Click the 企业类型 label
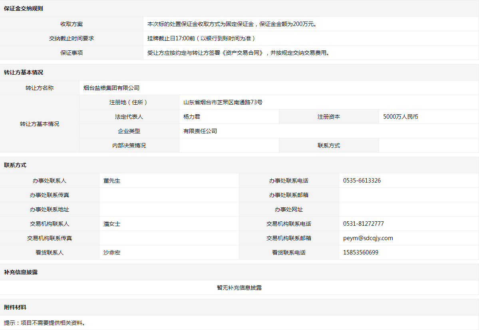 click(x=129, y=131)
